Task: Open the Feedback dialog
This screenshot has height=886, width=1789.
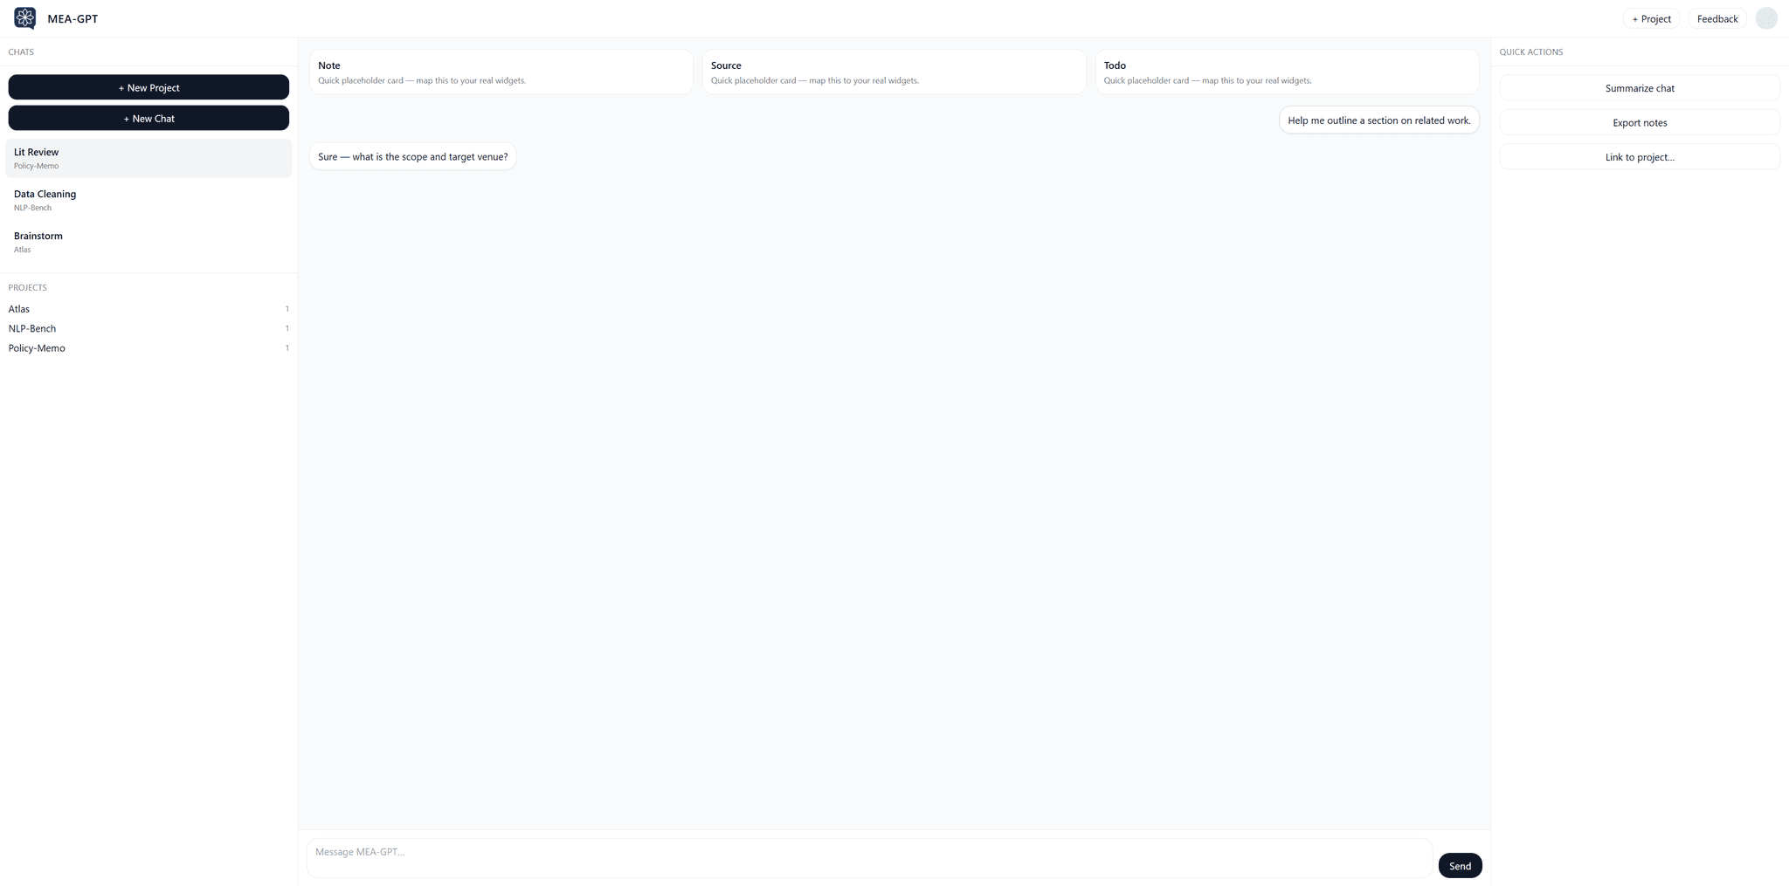Action: (x=1716, y=18)
